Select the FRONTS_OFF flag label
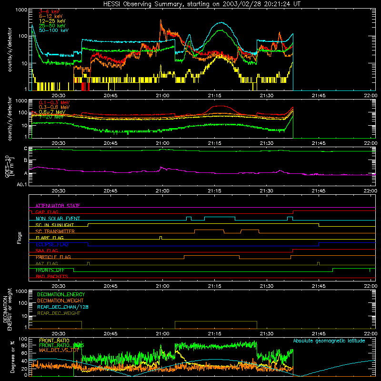 (x=50, y=270)
